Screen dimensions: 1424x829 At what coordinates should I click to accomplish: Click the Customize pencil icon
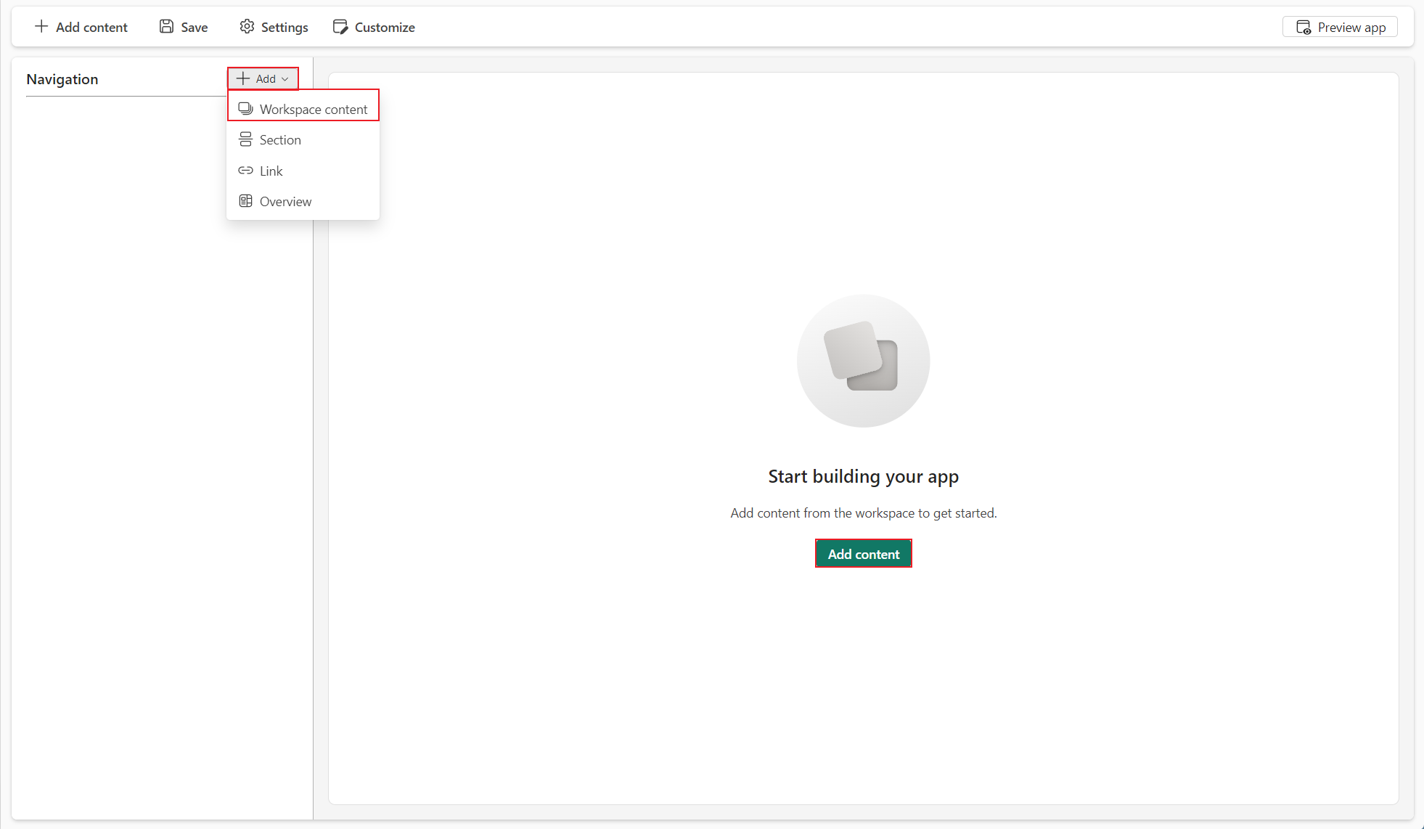(x=340, y=27)
